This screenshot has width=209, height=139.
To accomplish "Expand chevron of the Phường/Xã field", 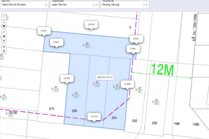I will coord(147,5).
